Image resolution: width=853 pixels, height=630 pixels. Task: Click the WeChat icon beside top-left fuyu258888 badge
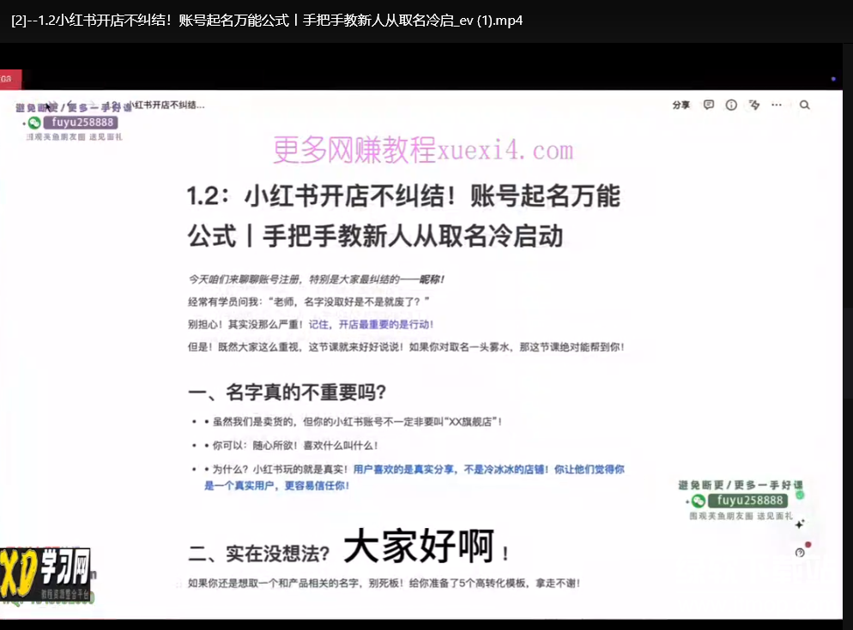(x=33, y=122)
